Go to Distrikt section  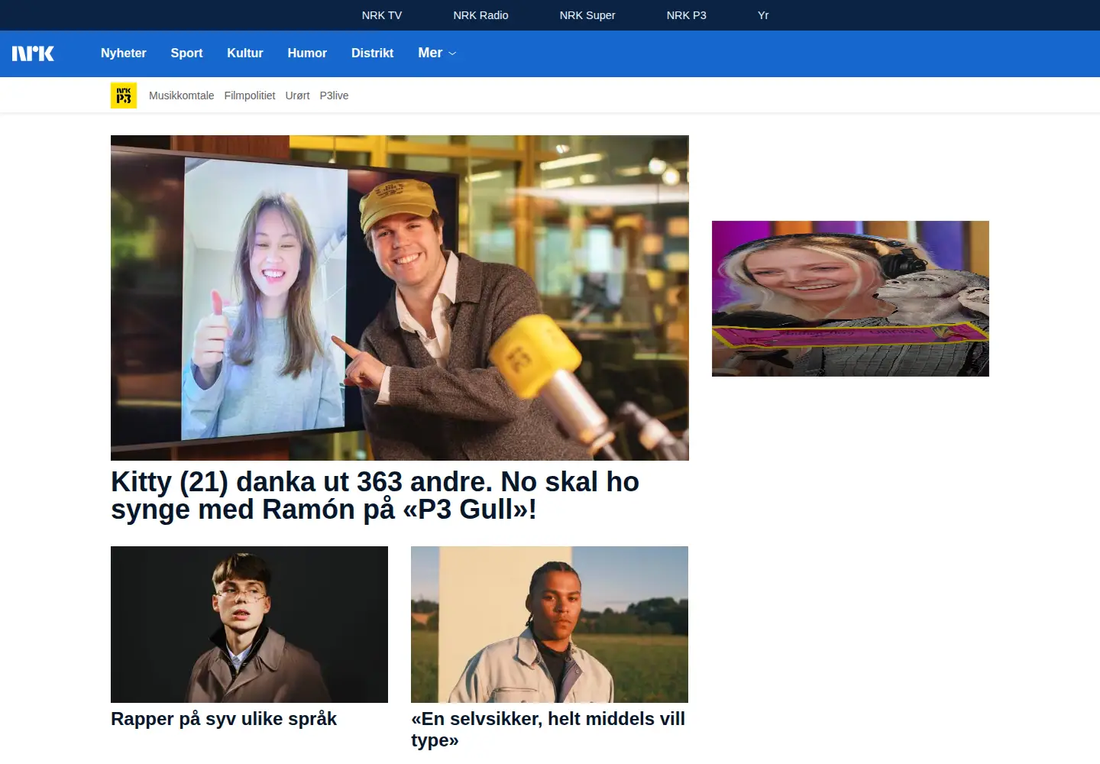click(373, 53)
